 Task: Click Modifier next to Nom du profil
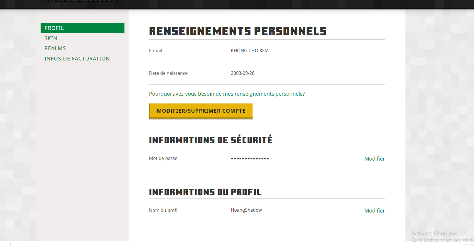(374, 211)
